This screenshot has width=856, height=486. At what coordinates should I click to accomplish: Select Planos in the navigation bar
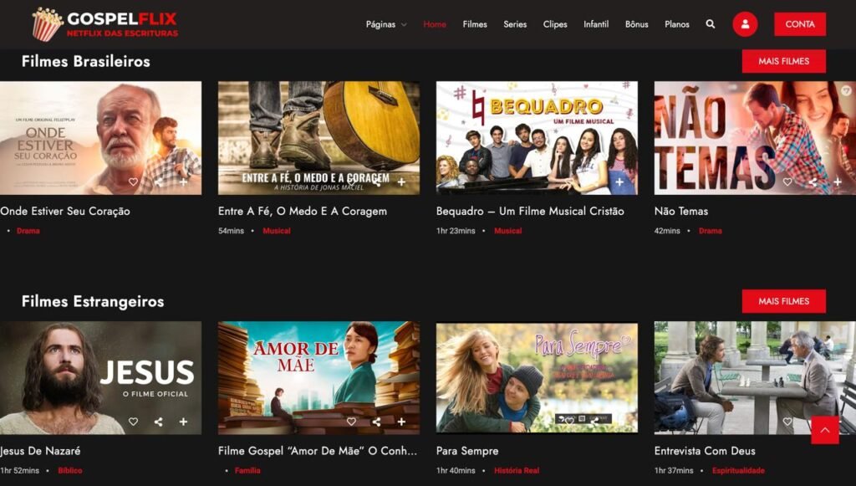[676, 24]
